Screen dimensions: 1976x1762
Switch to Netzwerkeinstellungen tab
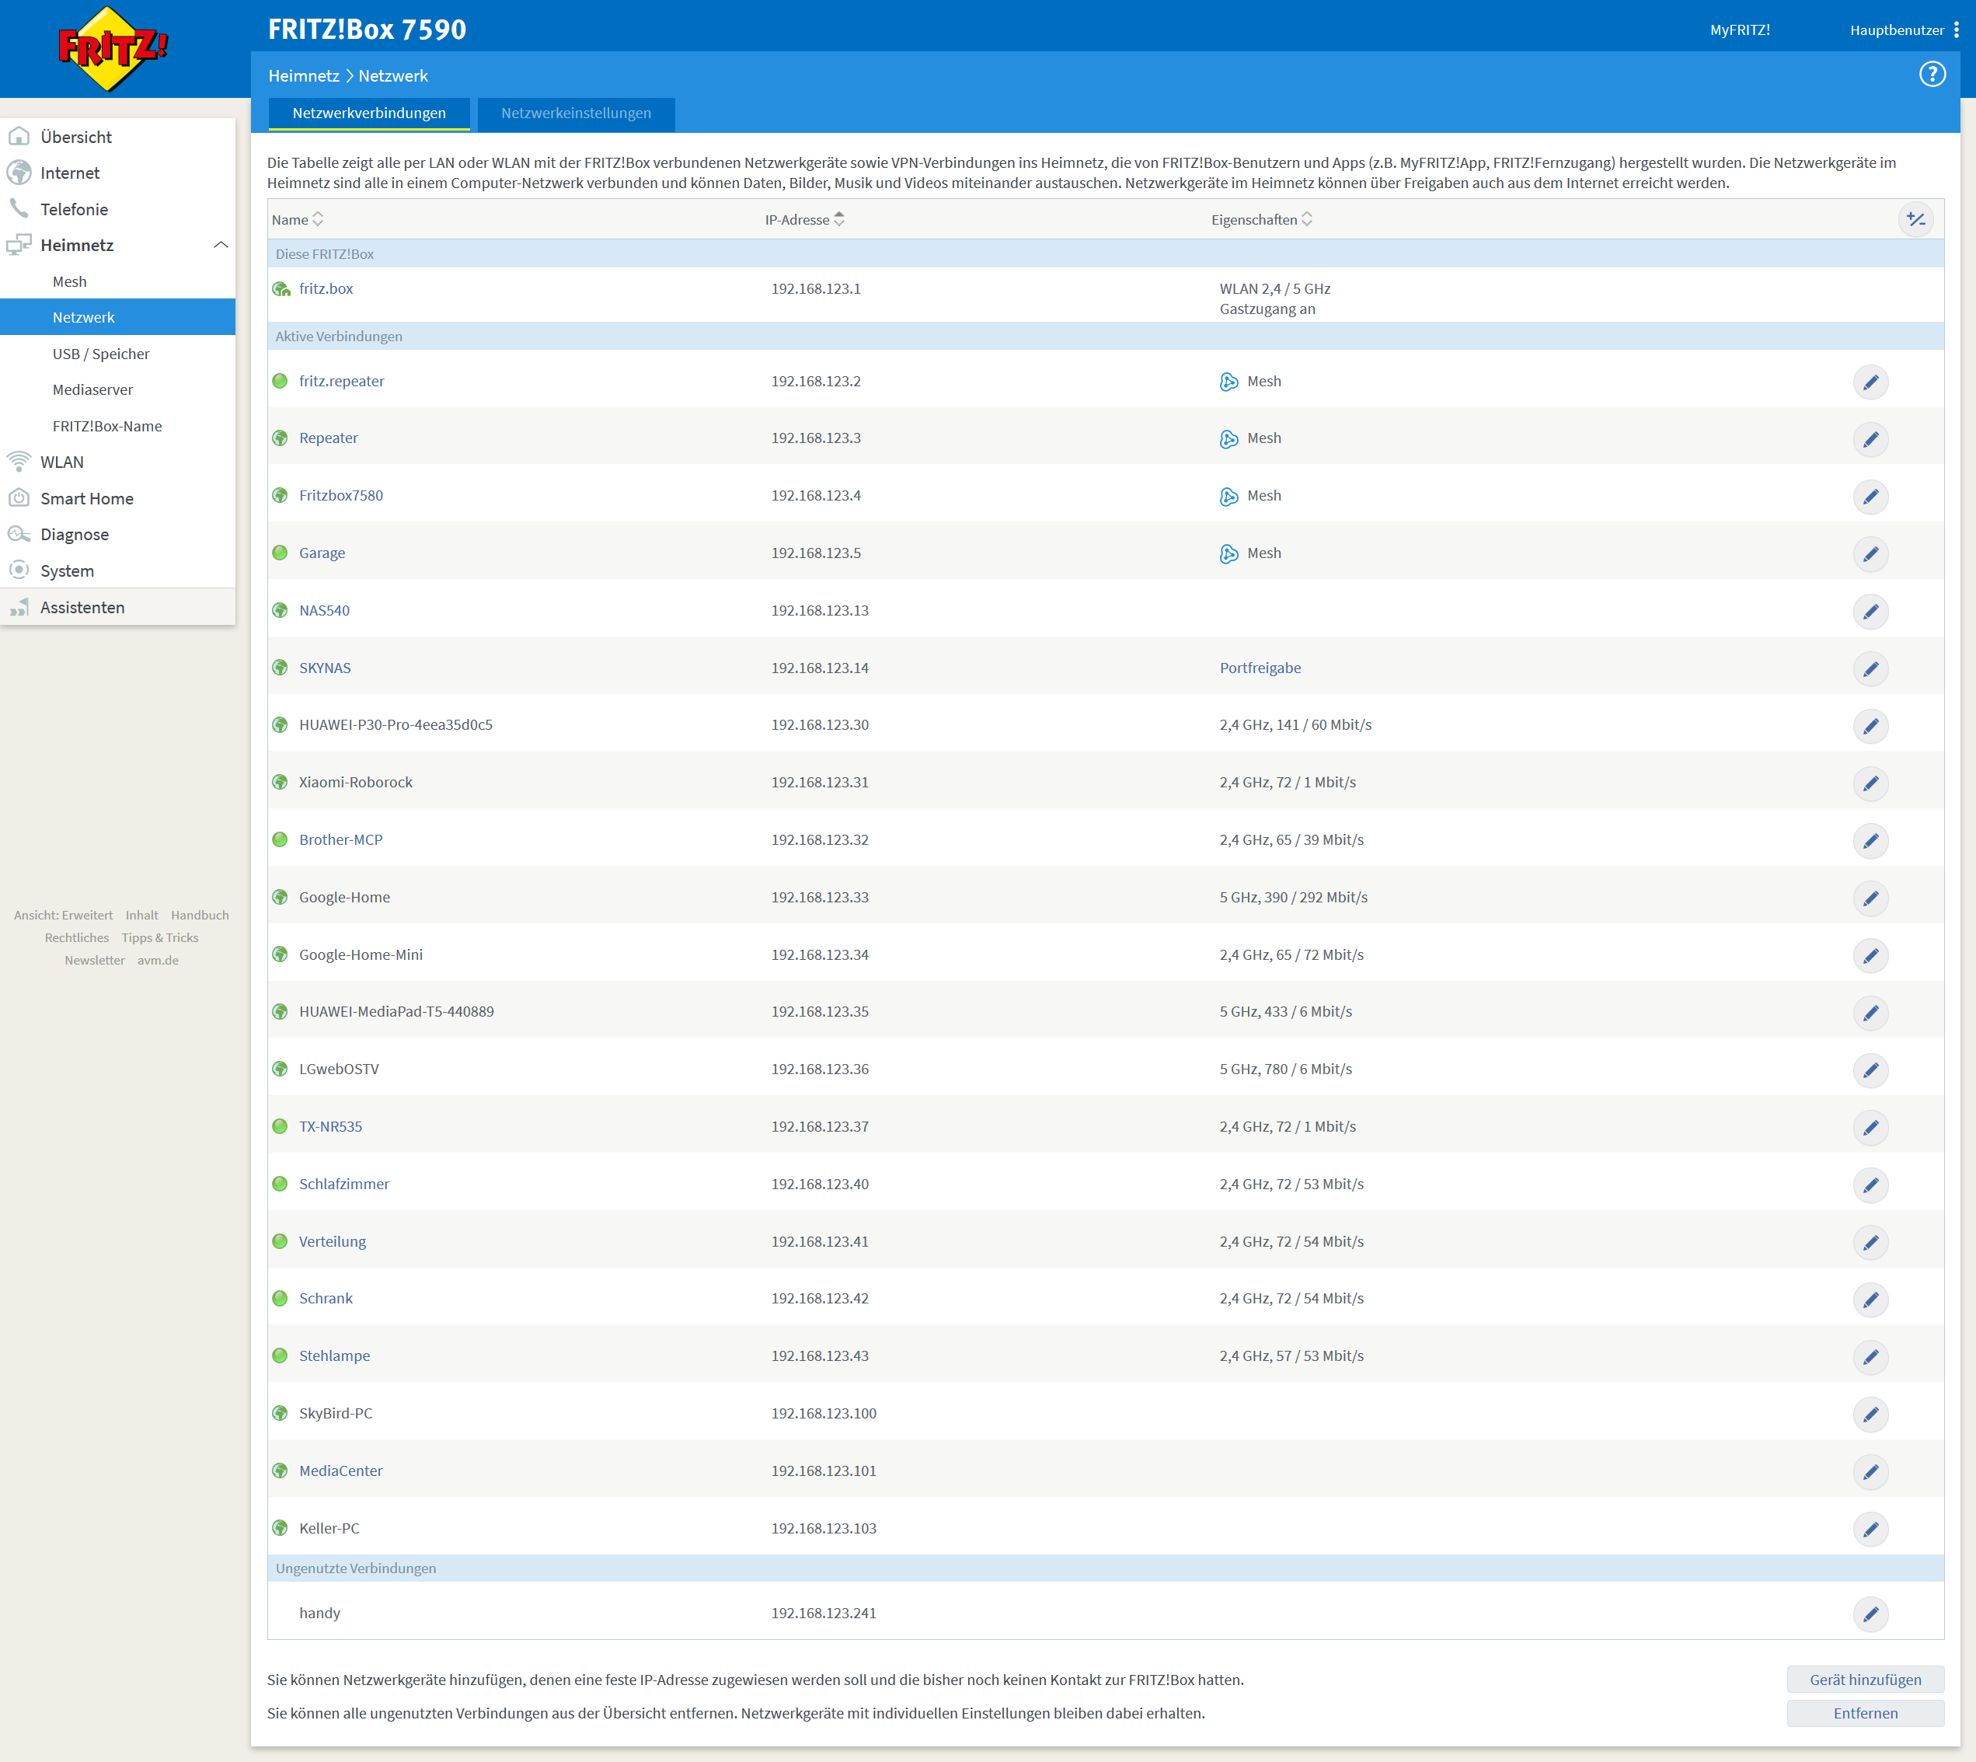click(576, 113)
